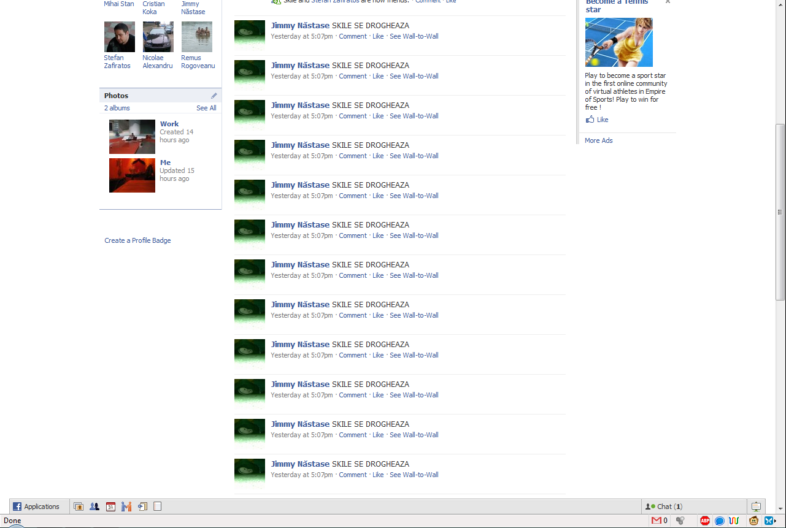Open the Notes page icon in the bottom bar
786x528 pixels.
[x=158, y=507]
